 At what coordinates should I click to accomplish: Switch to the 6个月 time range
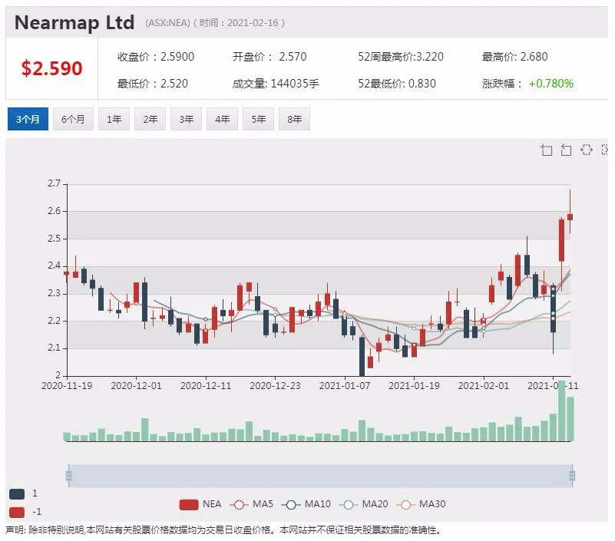click(73, 119)
